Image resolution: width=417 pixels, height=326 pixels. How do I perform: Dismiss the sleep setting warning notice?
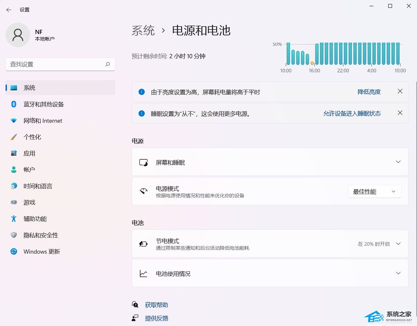pyautogui.click(x=400, y=113)
